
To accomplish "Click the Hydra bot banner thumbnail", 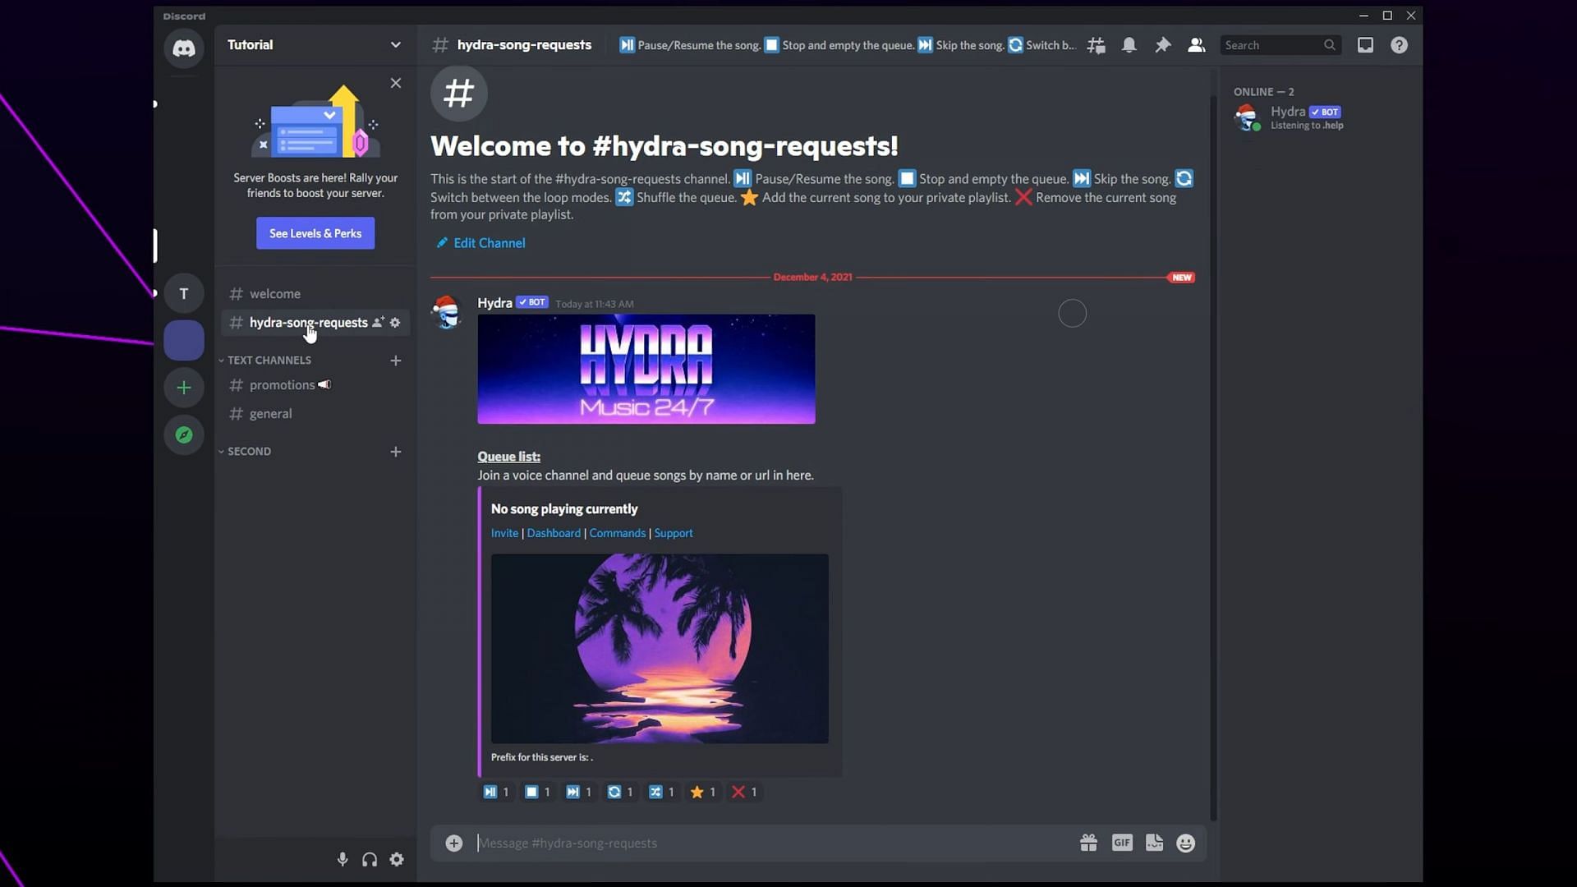I will pos(646,368).
